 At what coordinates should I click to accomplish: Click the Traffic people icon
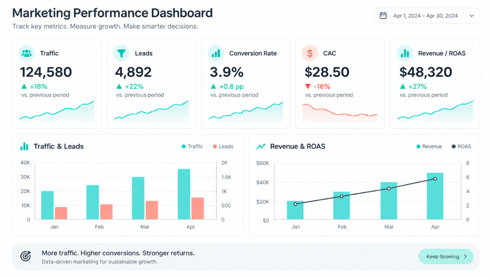coord(27,53)
